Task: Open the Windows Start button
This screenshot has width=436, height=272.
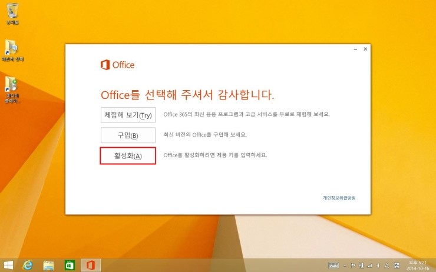Action: [x=8, y=265]
